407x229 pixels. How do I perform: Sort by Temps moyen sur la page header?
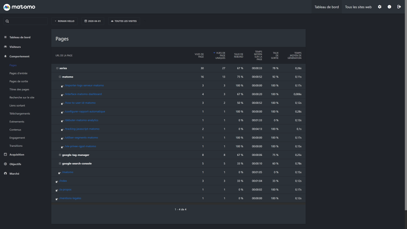click(x=258, y=56)
